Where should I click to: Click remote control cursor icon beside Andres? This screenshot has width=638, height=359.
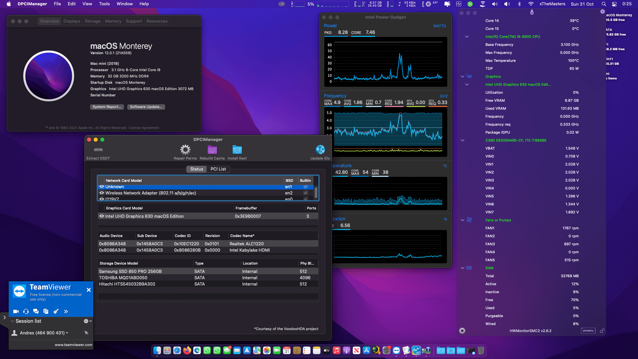(x=86, y=333)
